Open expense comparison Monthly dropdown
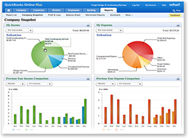188x138 pixels. (105, 84)
